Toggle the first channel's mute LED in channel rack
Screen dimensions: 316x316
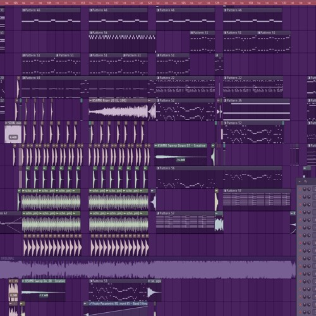click(x=300, y=189)
